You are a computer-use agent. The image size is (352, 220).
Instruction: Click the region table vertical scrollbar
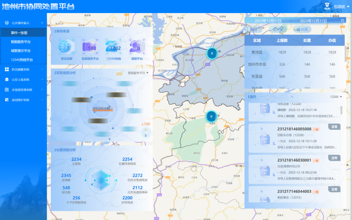345,54
